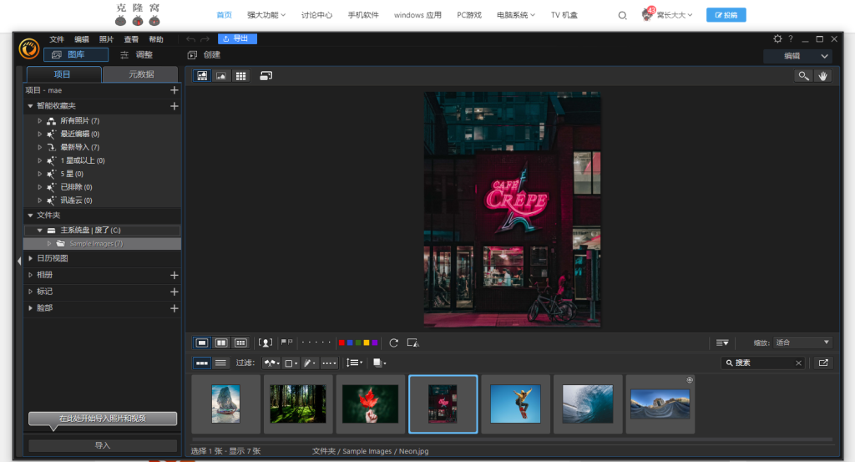Switch to browser grid mode icon
This screenshot has width=855, height=462.
[240, 76]
